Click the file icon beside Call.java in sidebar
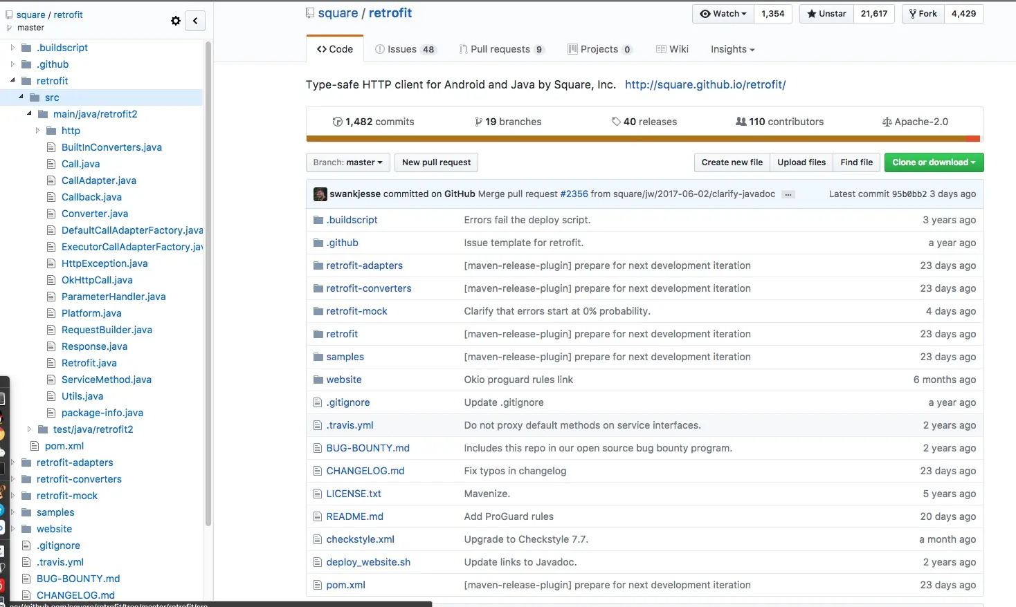The image size is (1016, 607). click(51, 164)
